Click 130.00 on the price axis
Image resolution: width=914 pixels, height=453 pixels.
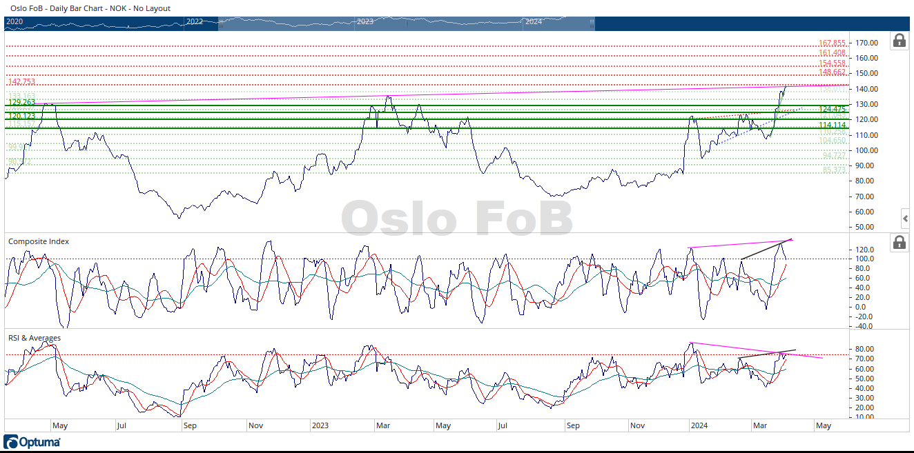point(867,104)
